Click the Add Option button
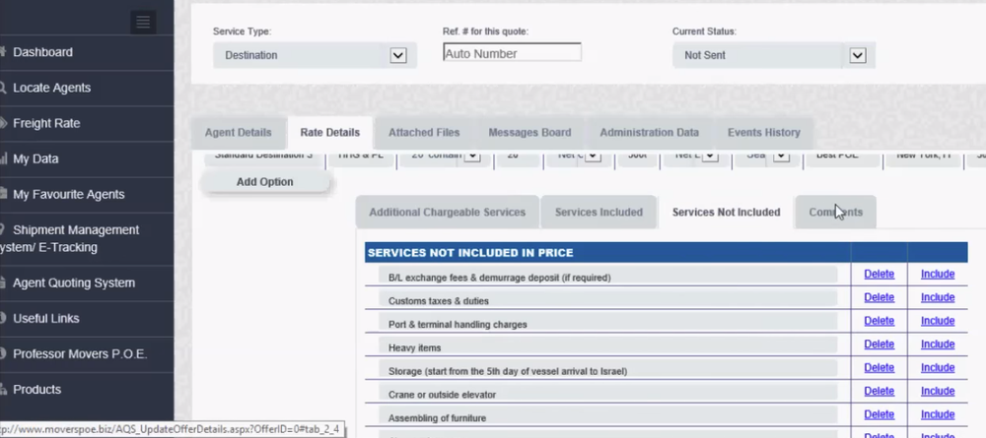986x438 pixels. click(264, 181)
